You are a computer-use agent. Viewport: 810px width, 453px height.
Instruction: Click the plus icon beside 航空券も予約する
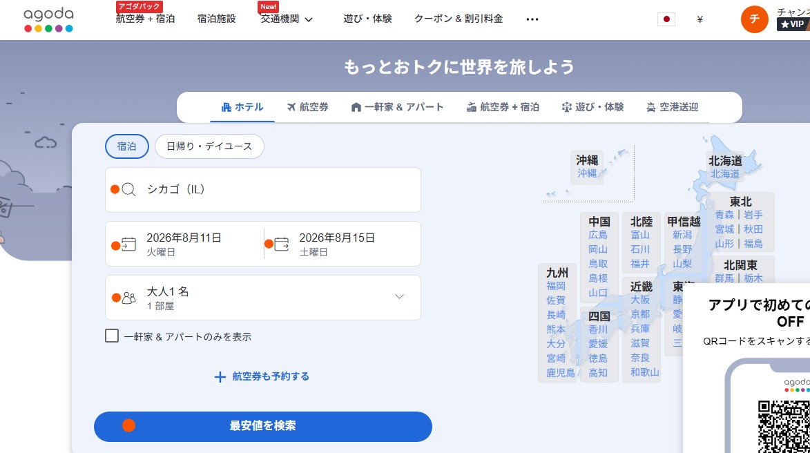click(x=220, y=377)
